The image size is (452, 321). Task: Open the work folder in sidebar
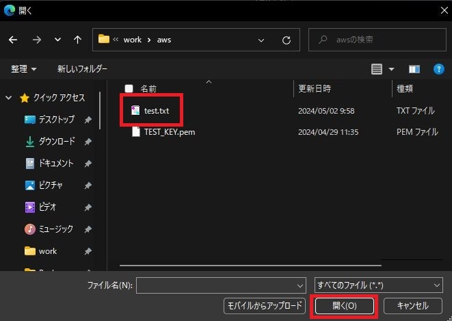pyautogui.click(x=48, y=251)
